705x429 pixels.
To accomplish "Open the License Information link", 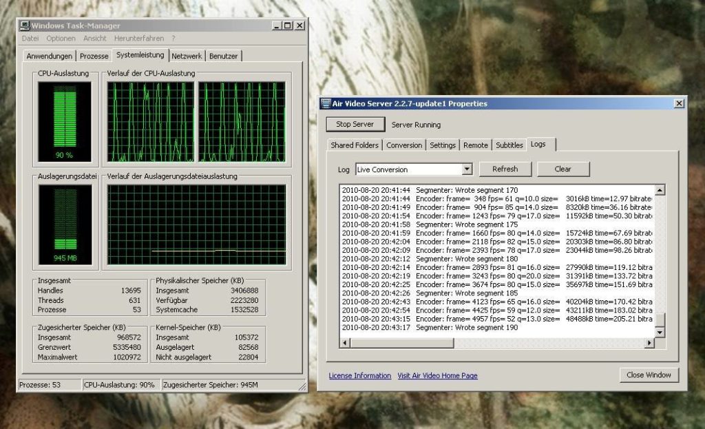I will [x=359, y=375].
